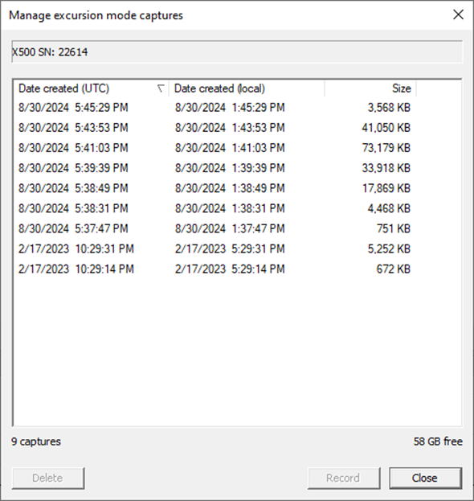Click the 5,252 KB size value
This screenshot has height=501, width=474.
(389, 249)
